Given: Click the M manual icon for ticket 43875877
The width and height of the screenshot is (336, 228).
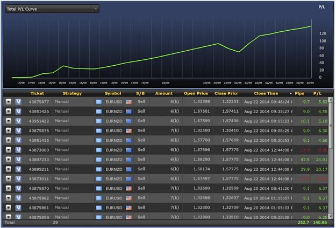Looking at the screenshot, I should click(x=18, y=102).
